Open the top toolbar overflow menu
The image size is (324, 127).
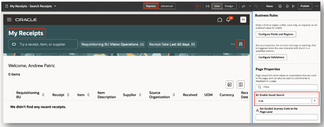[x=317, y=6]
